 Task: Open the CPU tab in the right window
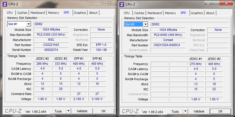(x=127, y=13)
